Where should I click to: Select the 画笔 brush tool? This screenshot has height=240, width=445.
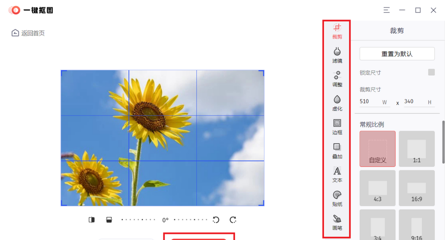point(337,222)
